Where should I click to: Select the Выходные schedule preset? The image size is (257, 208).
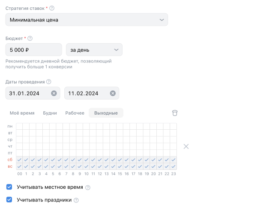106,113
